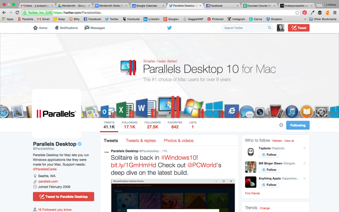
Task: Open the Keep bookmark
Action: click(x=59, y=19)
